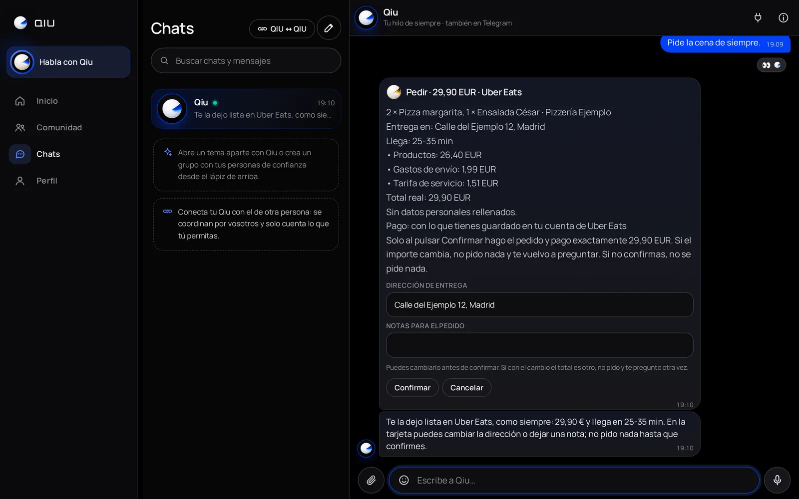Screen dimensions: 799x499
Task: Click the Llega: 25-35 min line
Action: [419, 141]
